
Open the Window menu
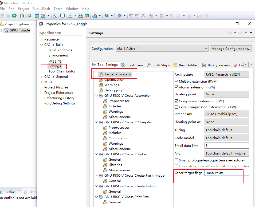click(x=72, y=9)
